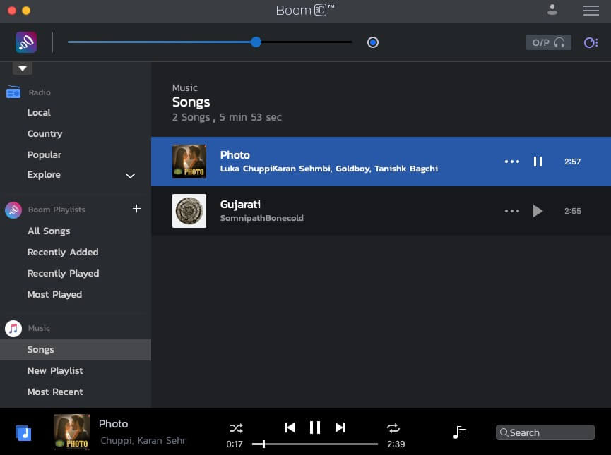Skip to next track
The image size is (611, 455).
pyautogui.click(x=340, y=427)
